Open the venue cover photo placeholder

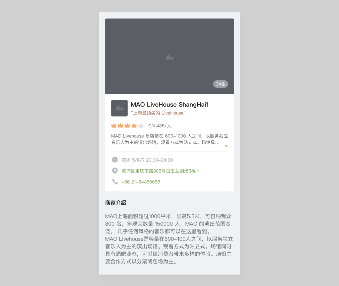pyautogui.click(x=169, y=56)
